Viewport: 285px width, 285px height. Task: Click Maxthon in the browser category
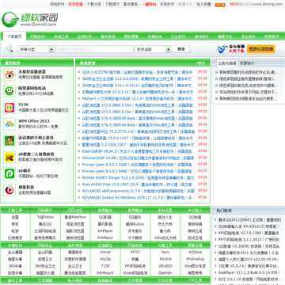(x=75, y=217)
